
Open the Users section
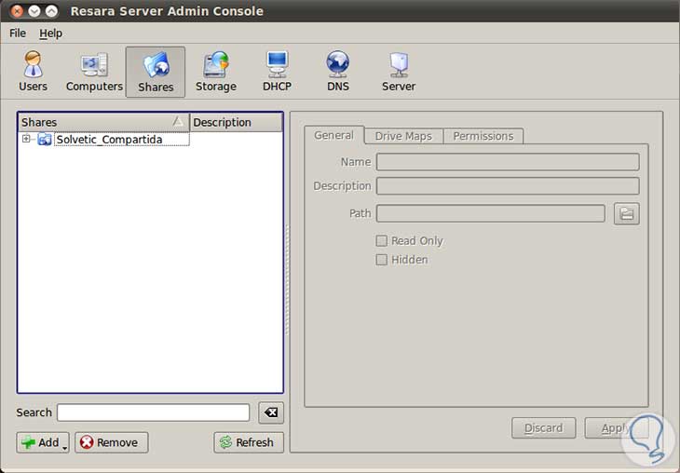[x=33, y=72]
